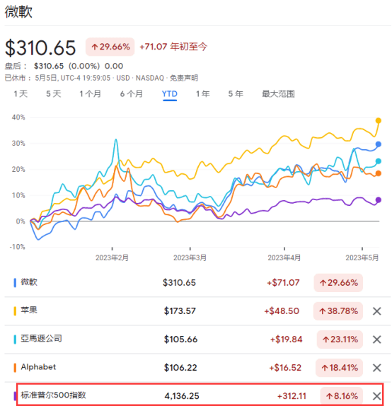Click the 29.66% badge in the 微軟 row

click(338, 283)
